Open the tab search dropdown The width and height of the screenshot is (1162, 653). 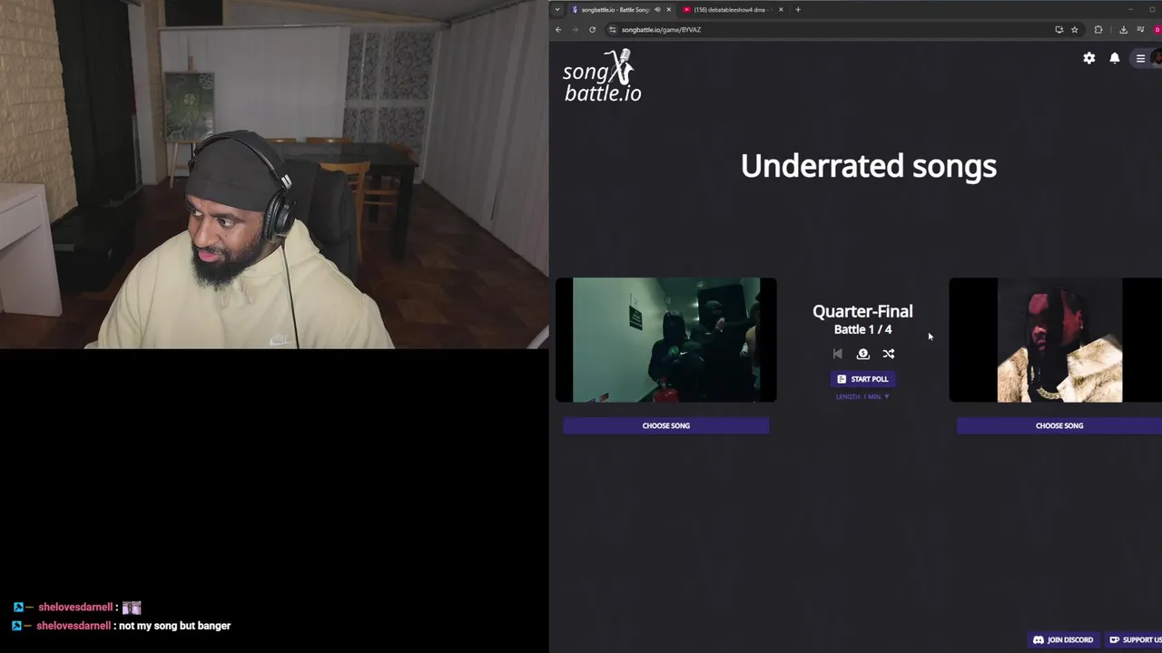pyautogui.click(x=557, y=10)
